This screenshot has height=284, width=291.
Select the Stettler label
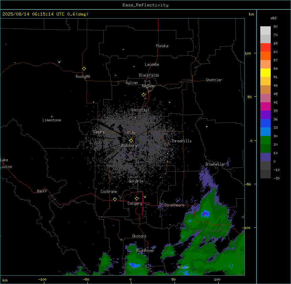pos(214,80)
